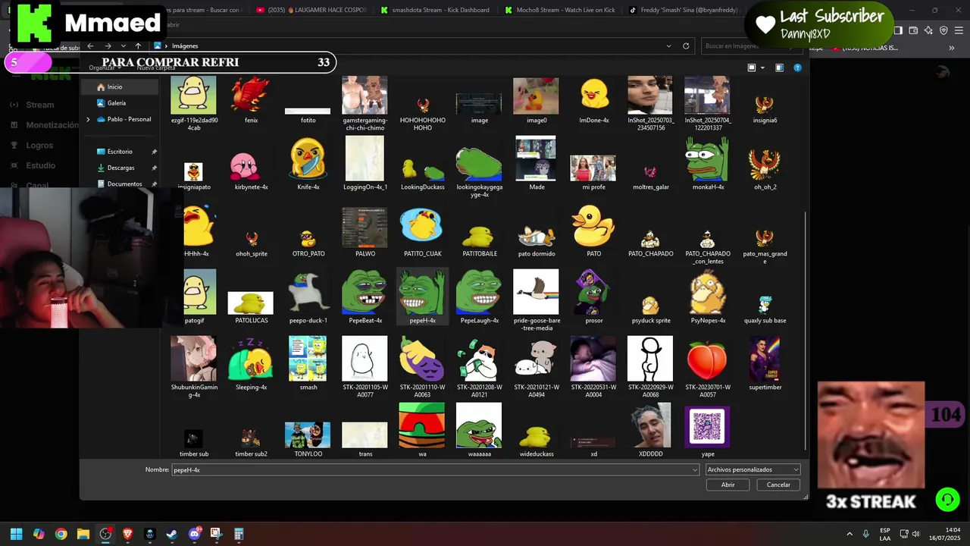Go forward in the file dialog
Image resolution: width=970 pixels, height=546 pixels.
107,45
